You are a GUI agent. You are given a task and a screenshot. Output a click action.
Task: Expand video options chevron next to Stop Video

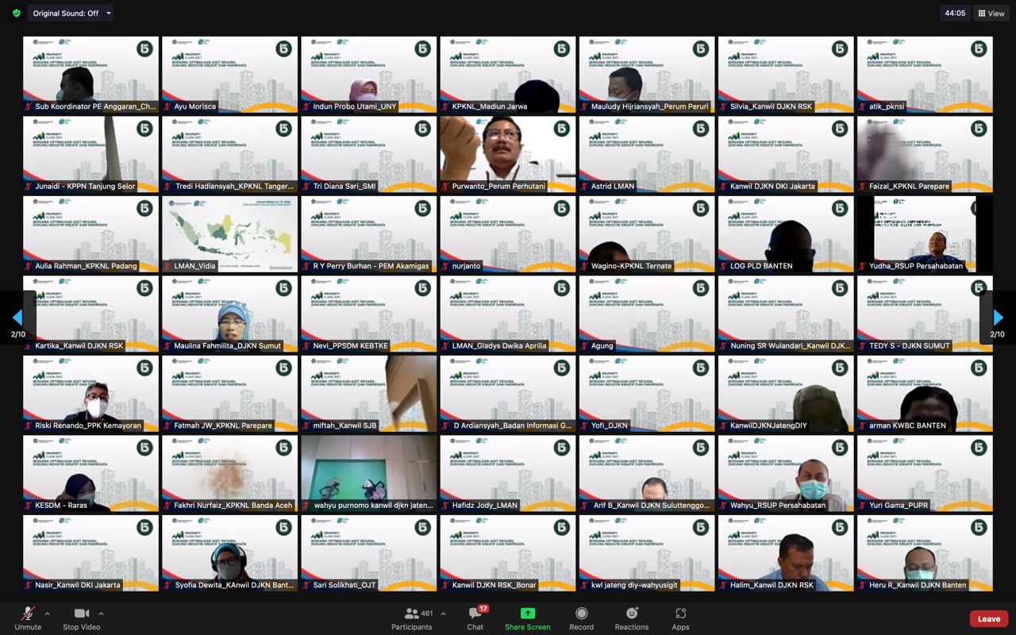click(x=101, y=614)
